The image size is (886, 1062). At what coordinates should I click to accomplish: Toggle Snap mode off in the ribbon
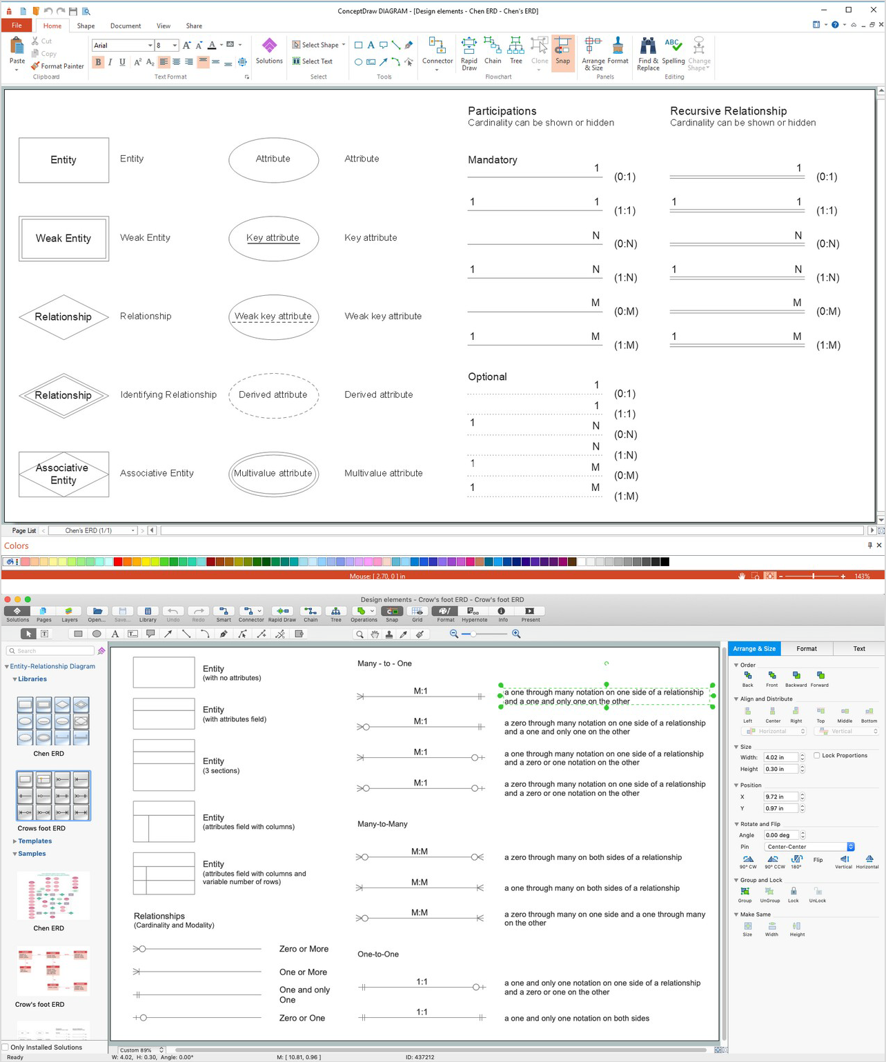coord(562,52)
